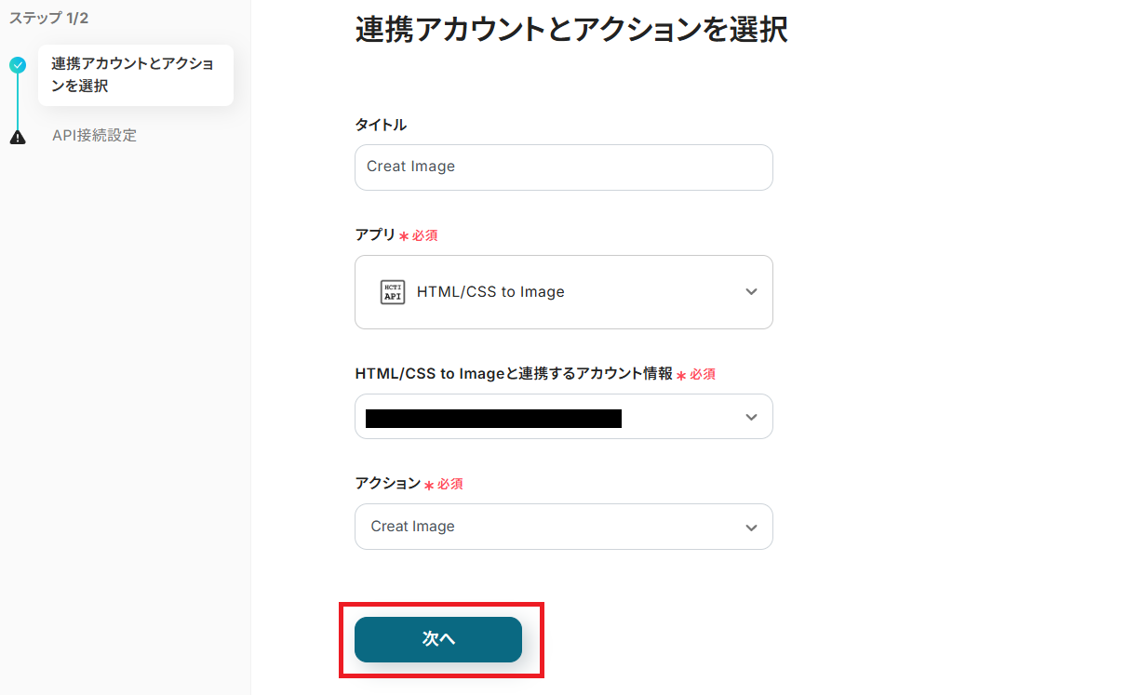The height and width of the screenshot is (695, 1127).
Task: Expand the アプリ dropdown chevron
Action: (751, 292)
